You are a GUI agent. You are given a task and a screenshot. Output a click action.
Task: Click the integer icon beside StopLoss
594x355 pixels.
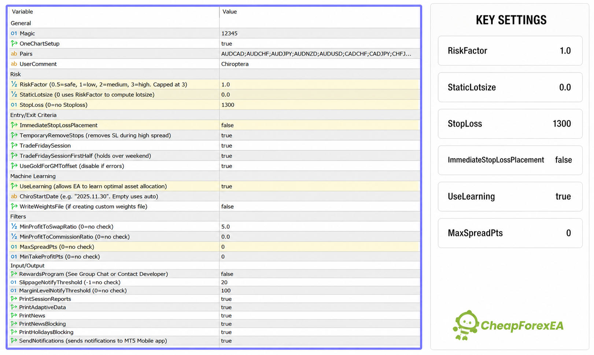click(14, 105)
